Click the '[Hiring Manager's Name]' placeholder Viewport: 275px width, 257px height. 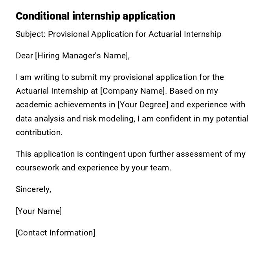point(82,56)
